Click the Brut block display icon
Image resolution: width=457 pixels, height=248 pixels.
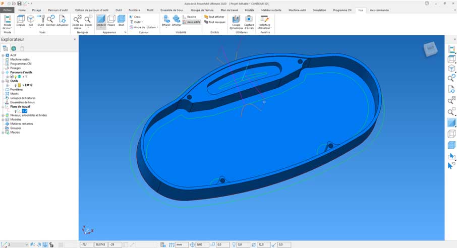point(121,20)
